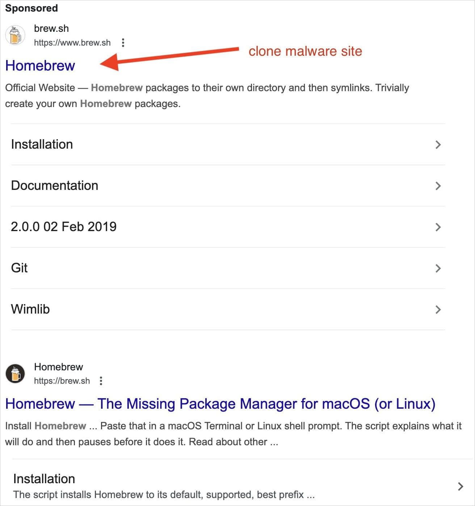Click the chevron next to Wimlib sitelink
The height and width of the screenshot is (506, 475).
(438, 309)
